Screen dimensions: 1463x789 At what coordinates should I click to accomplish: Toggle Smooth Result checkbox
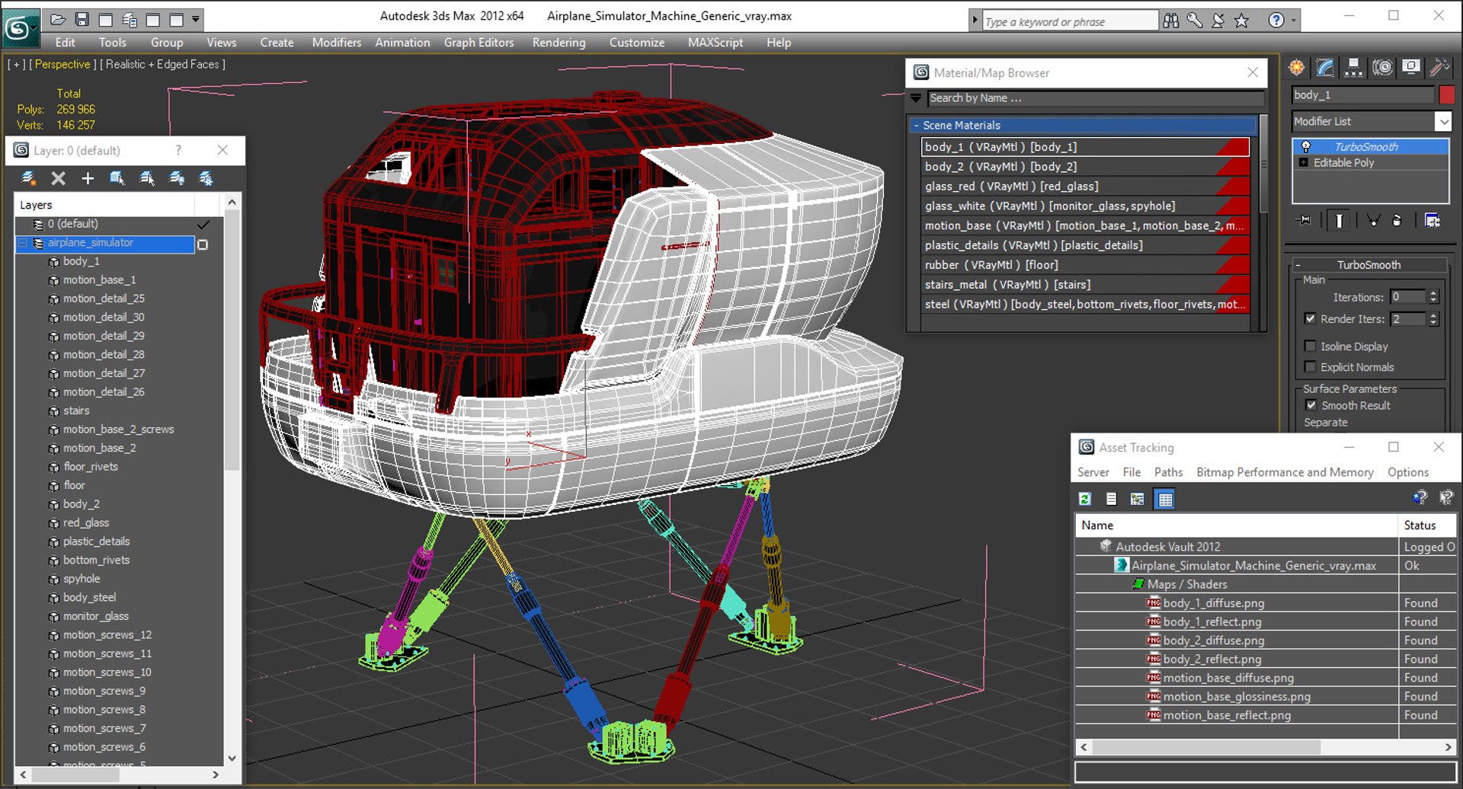(x=1311, y=405)
